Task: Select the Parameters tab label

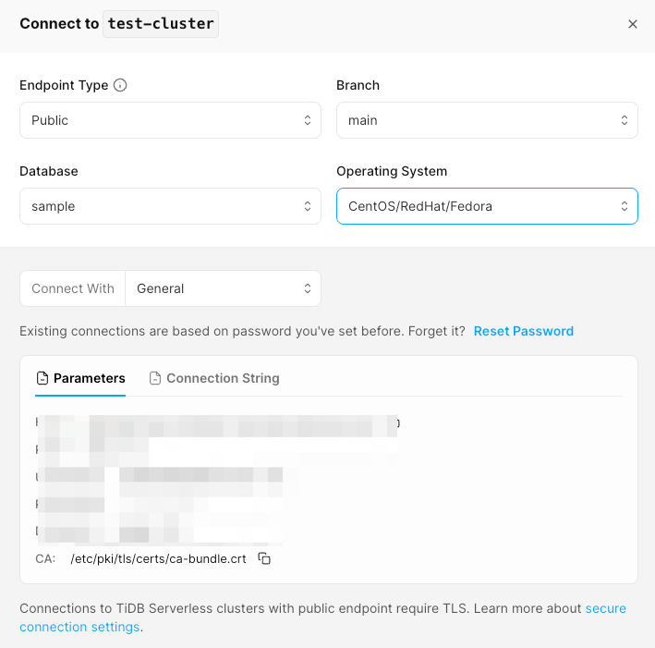Action: pyautogui.click(x=89, y=378)
